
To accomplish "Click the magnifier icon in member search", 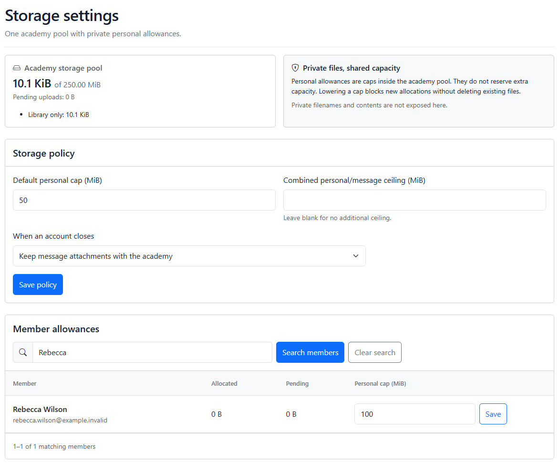I will [23, 353].
